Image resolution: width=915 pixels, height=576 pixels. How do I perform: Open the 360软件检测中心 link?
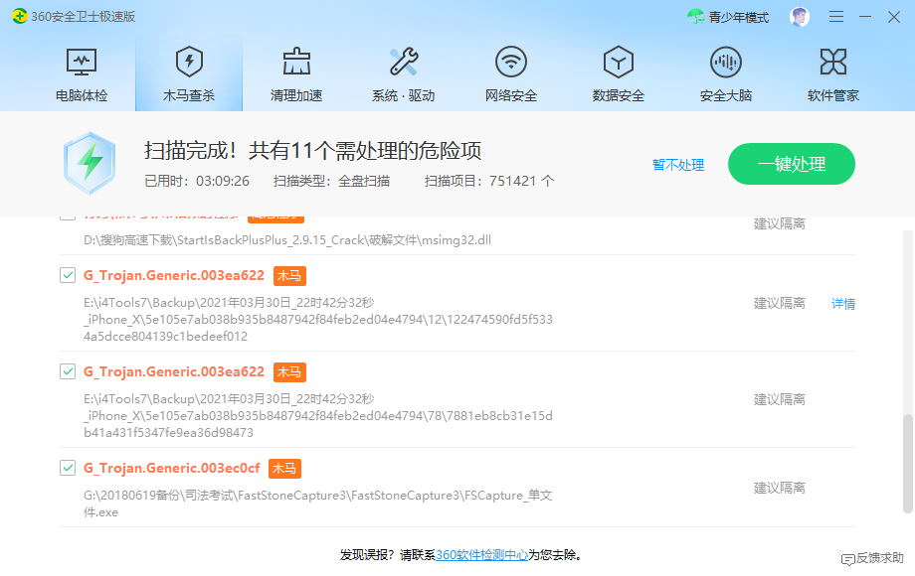481,555
